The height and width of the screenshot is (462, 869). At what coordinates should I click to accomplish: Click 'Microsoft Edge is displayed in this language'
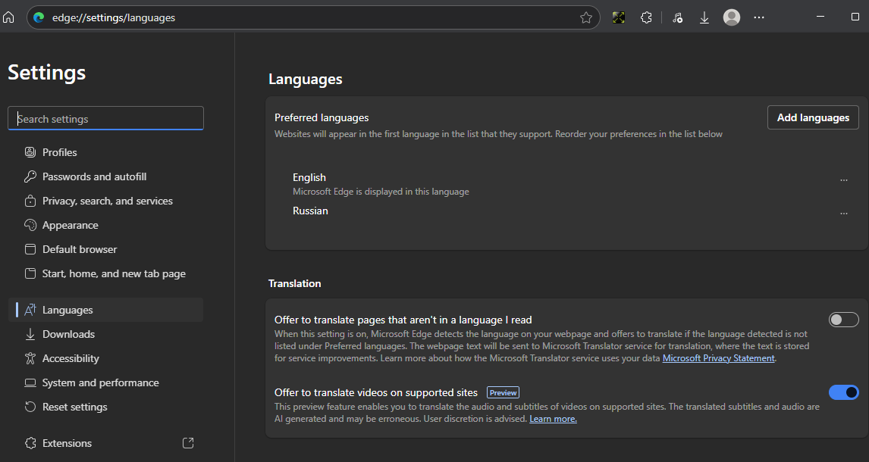[381, 192]
